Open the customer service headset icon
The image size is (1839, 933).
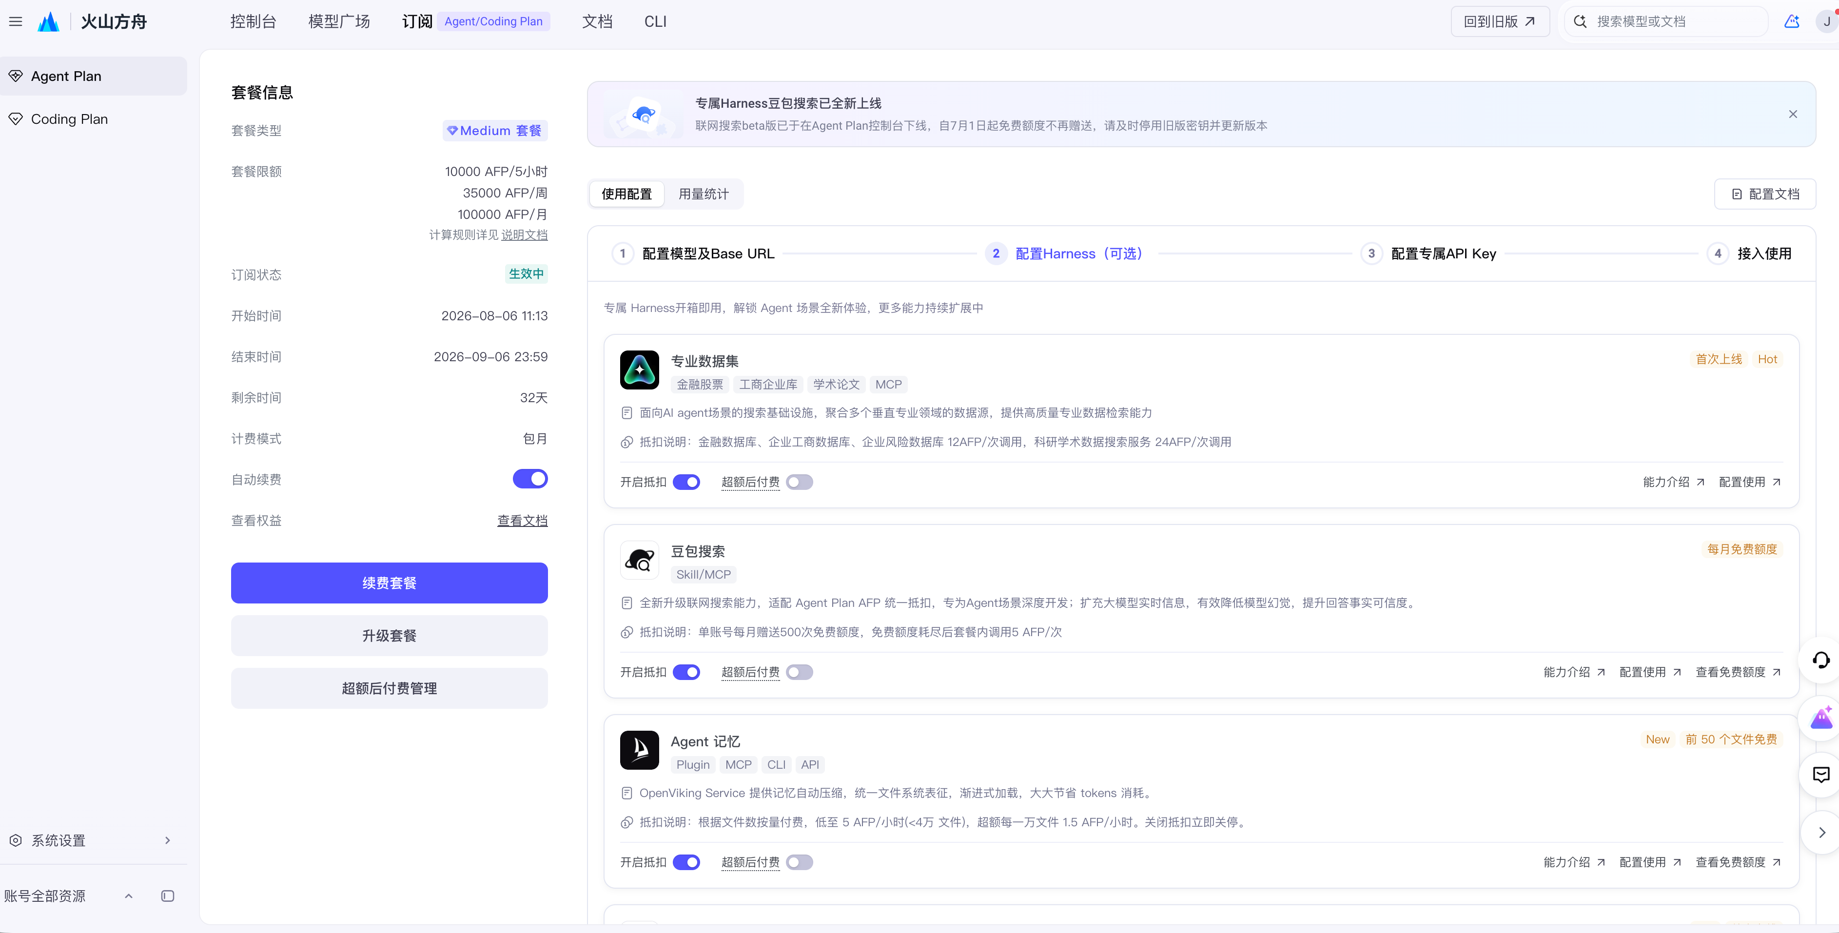pyautogui.click(x=1821, y=660)
